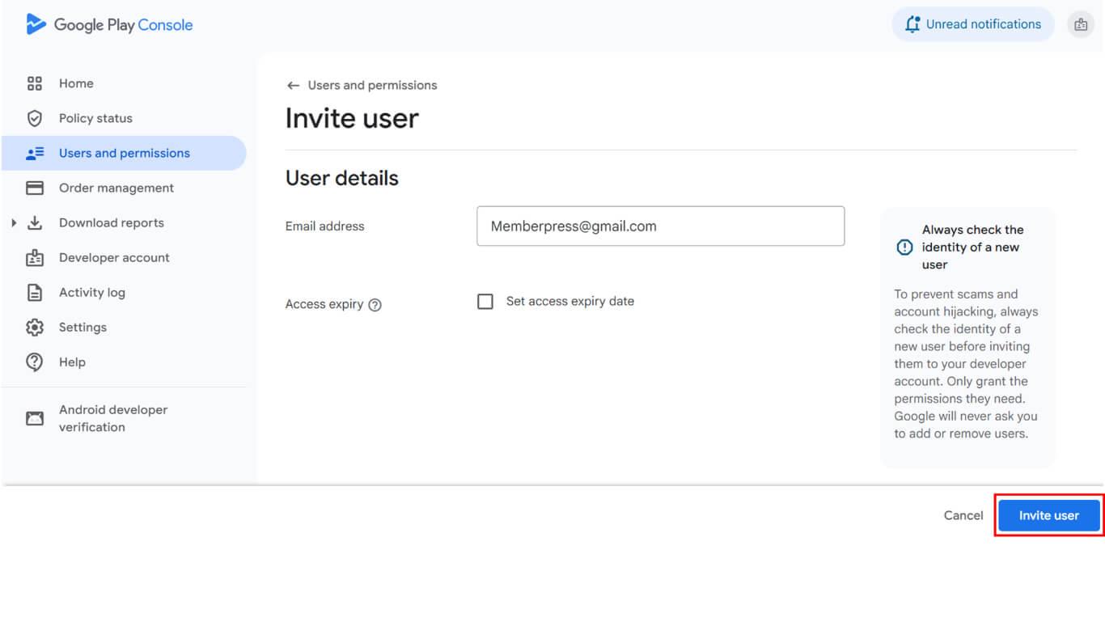The image size is (1105, 622).
Task: Click the Help question mark icon
Action: pos(35,362)
